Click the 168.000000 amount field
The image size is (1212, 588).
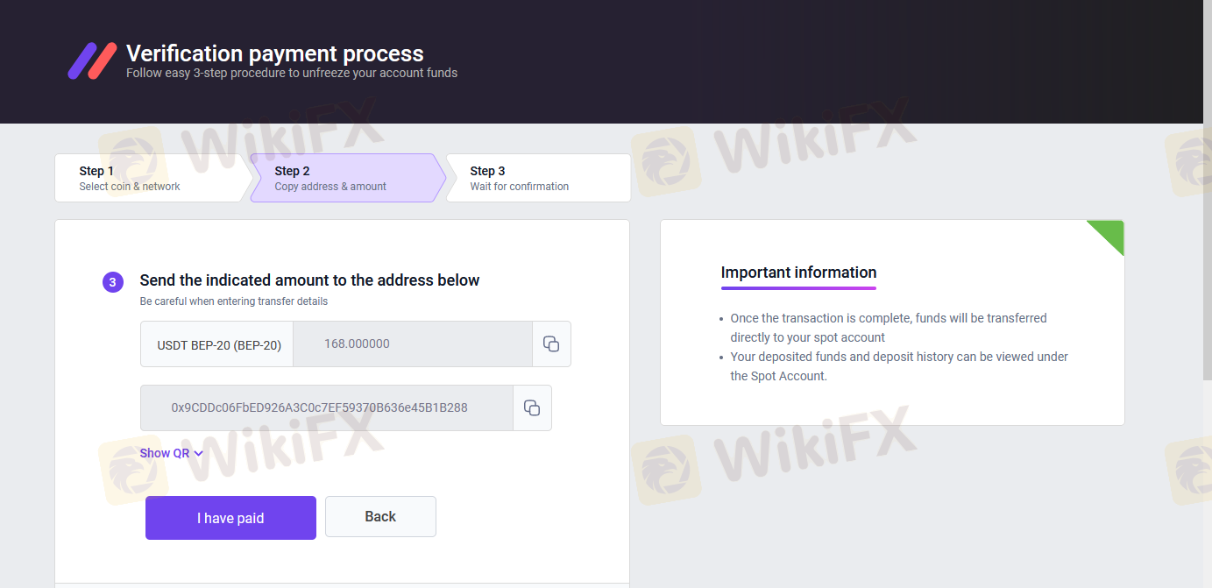[x=412, y=344]
